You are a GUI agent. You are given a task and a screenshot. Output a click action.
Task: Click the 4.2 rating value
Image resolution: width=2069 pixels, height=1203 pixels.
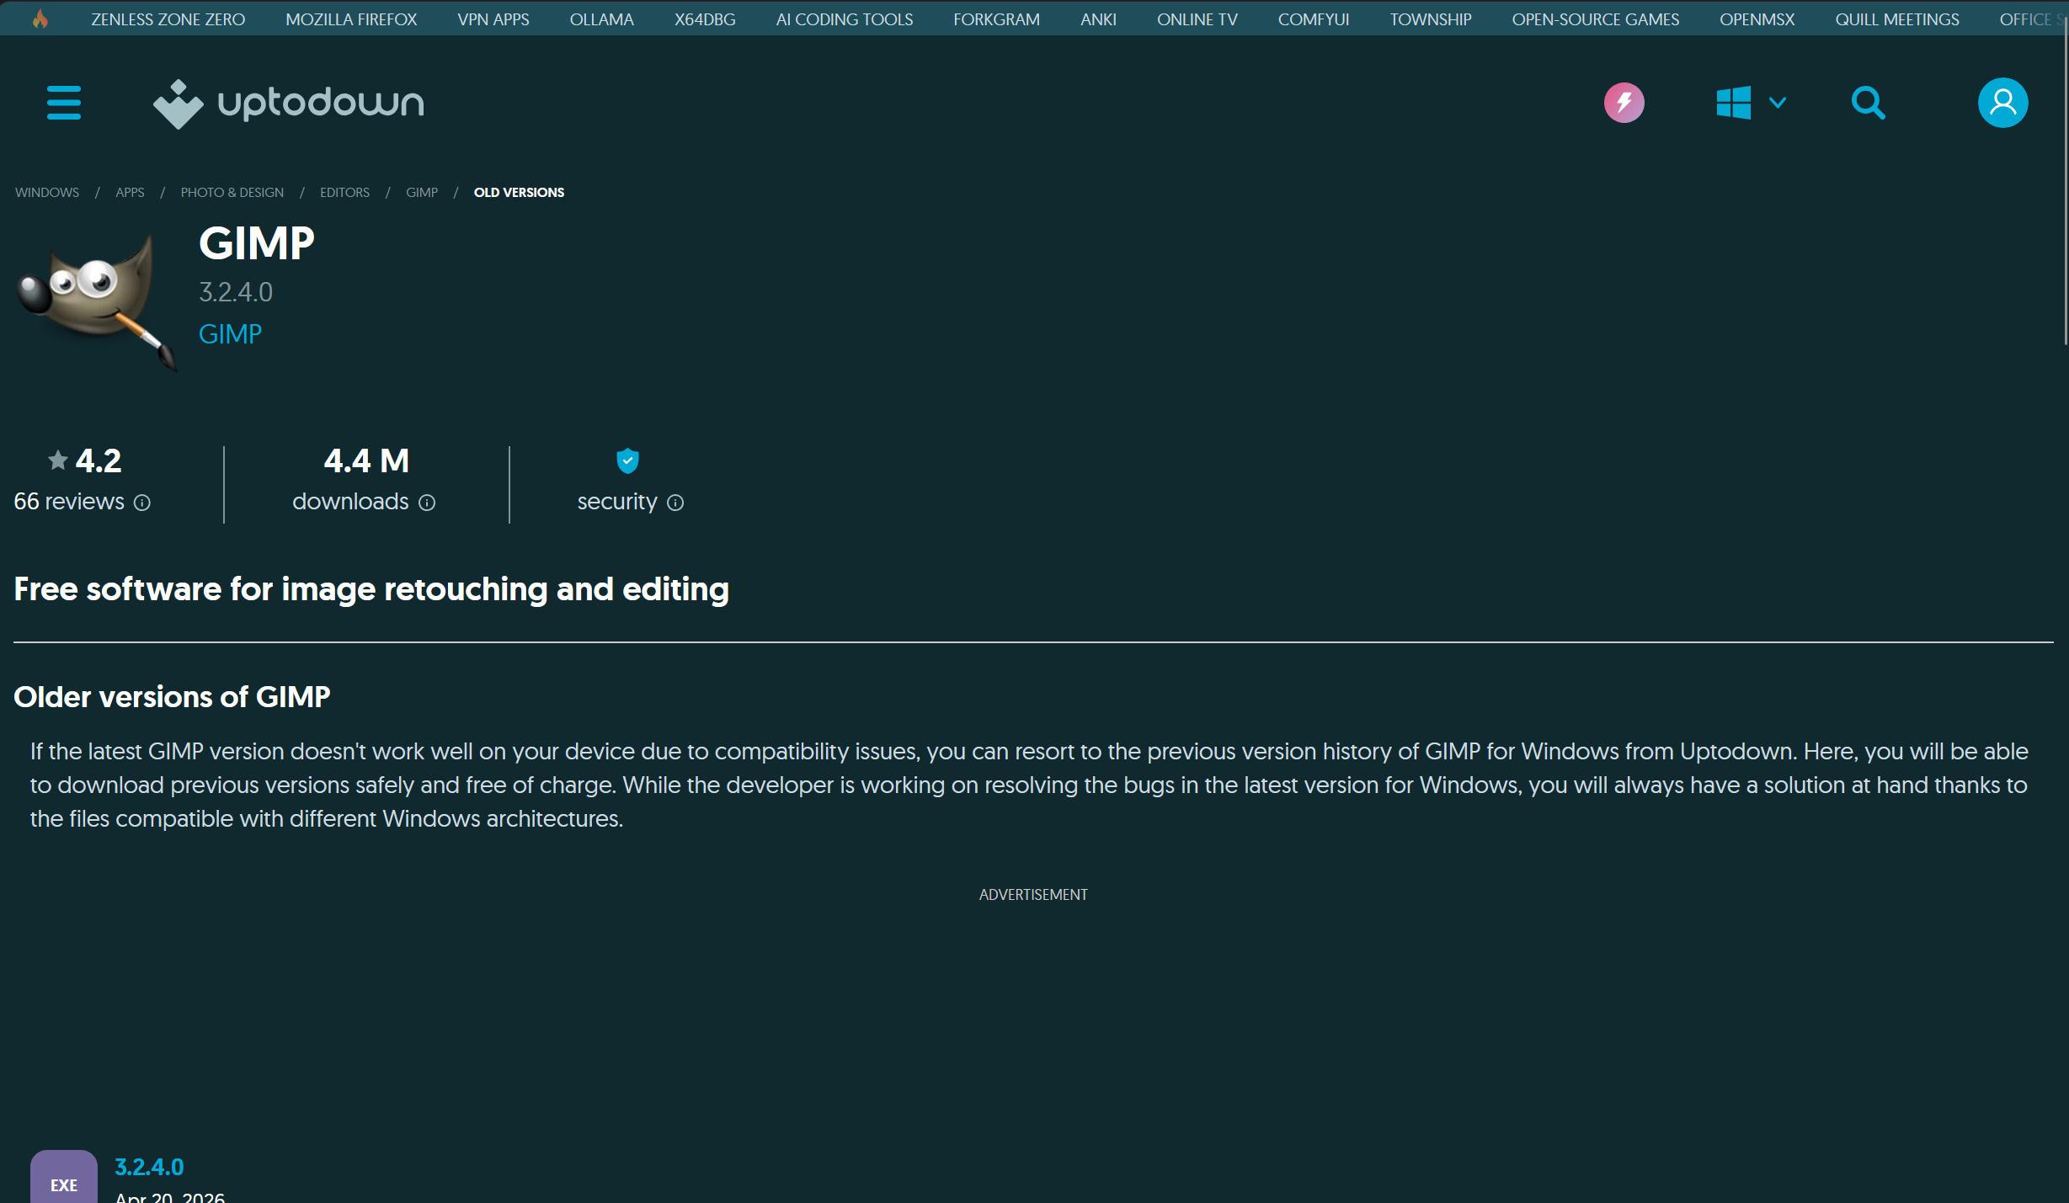point(99,460)
